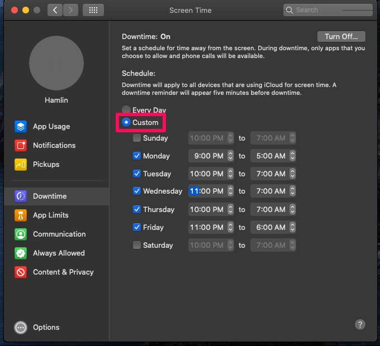This screenshot has width=380, height=346.
Task: Enable the Saturday checkbox
Action: pos(137,245)
